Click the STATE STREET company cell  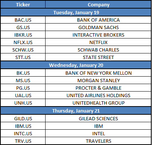pos(98,57)
